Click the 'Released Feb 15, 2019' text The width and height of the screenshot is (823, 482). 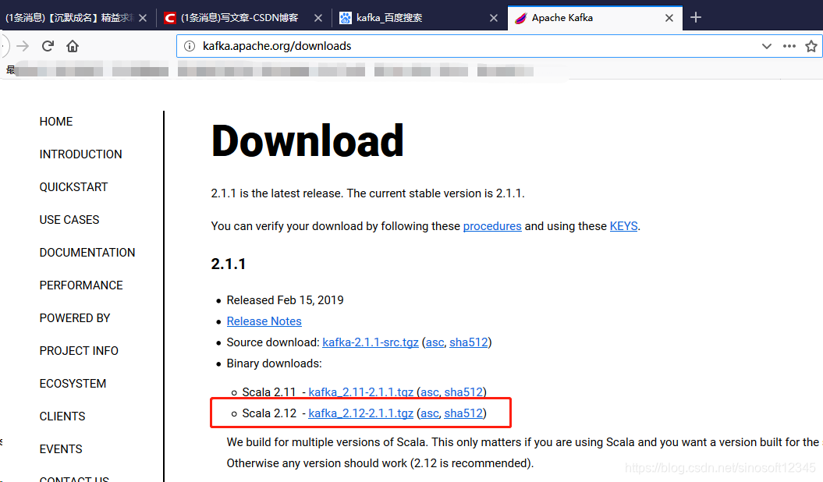285,300
